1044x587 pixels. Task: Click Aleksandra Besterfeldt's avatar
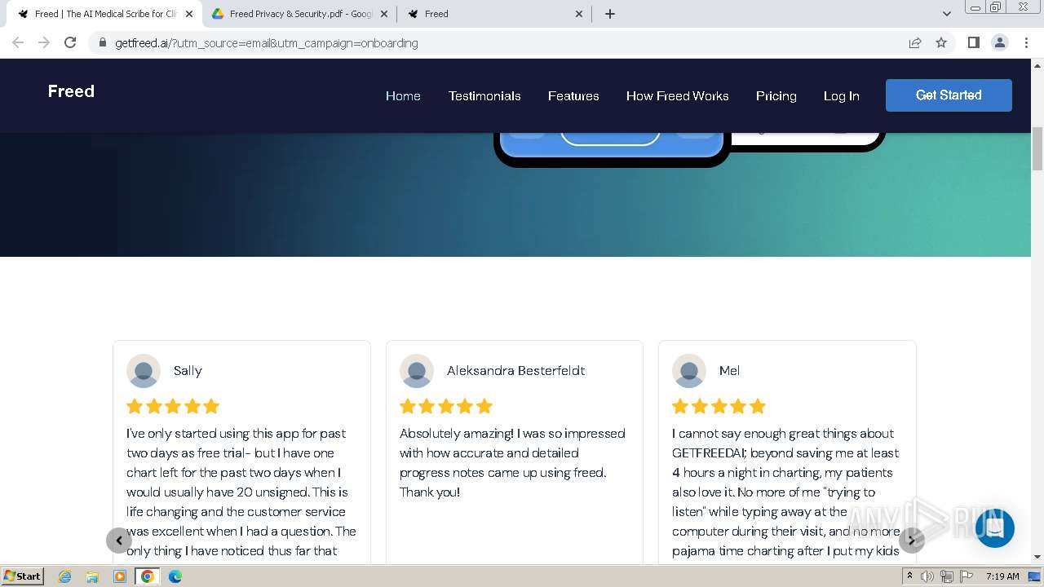[417, 371]
